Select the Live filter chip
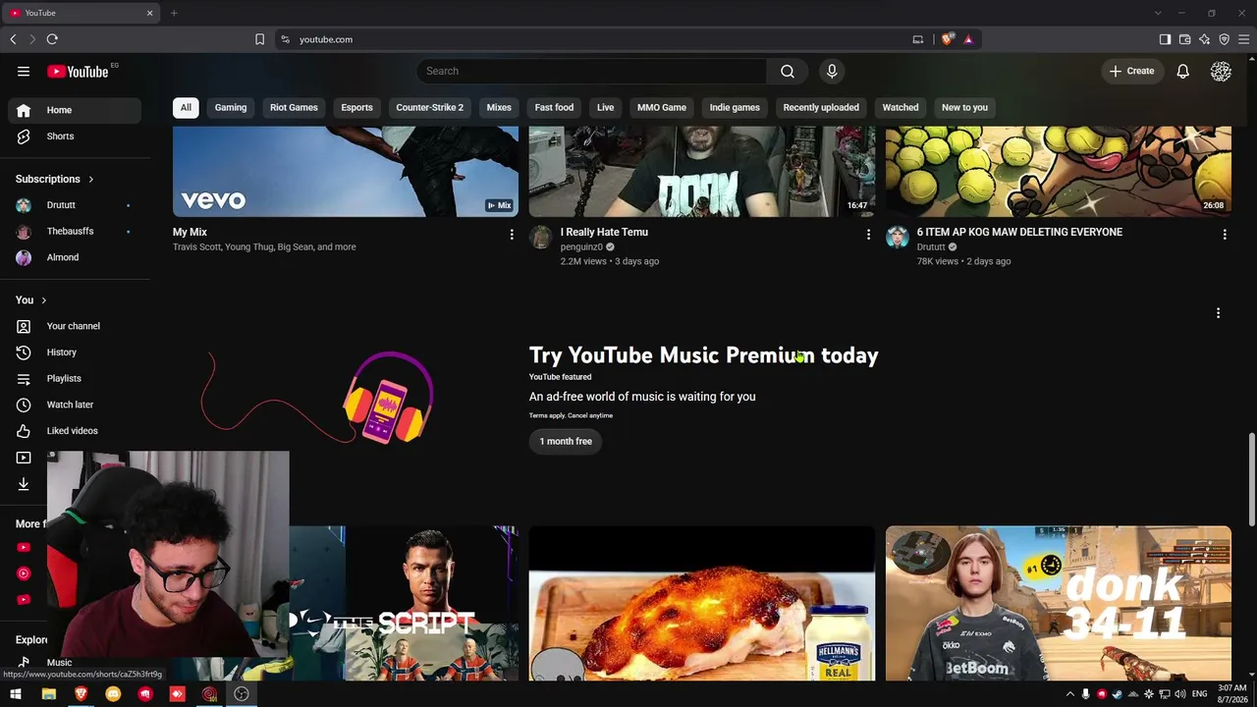1257x707 pixels. tap(605, 107)
